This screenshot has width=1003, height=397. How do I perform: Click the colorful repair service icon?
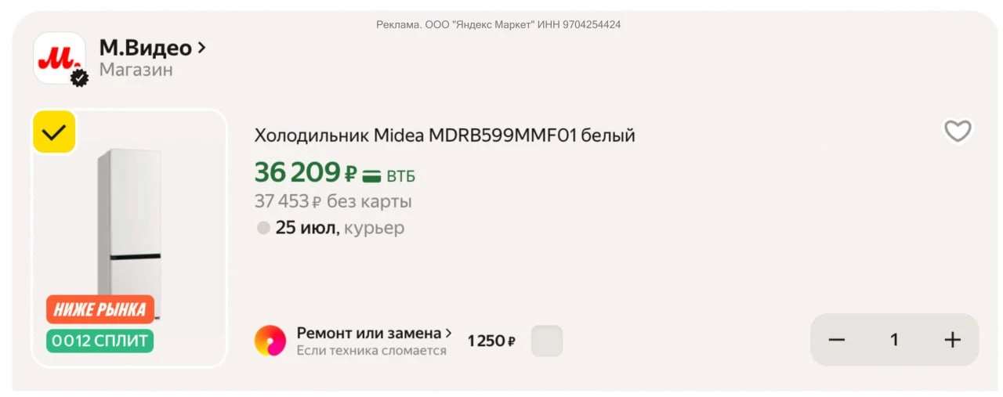point(270,341)
